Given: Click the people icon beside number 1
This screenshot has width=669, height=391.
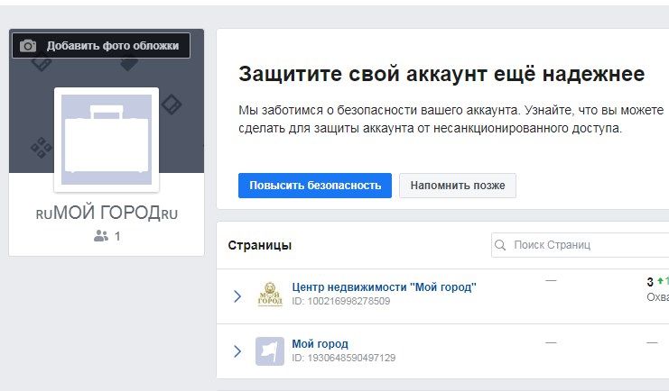Looking at the screenshot, I should pos(101,236).
